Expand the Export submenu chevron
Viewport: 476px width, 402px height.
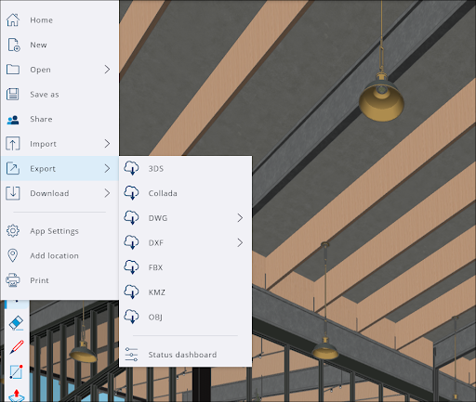[107, 168]
